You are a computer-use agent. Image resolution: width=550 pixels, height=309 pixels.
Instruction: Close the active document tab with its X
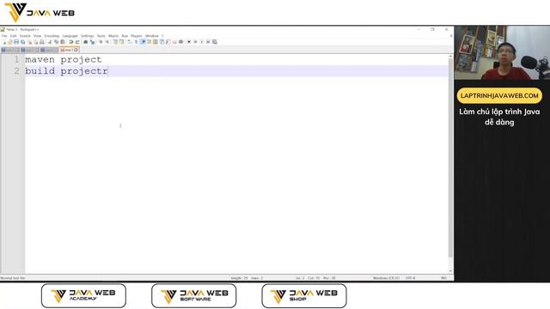[76, 50]
